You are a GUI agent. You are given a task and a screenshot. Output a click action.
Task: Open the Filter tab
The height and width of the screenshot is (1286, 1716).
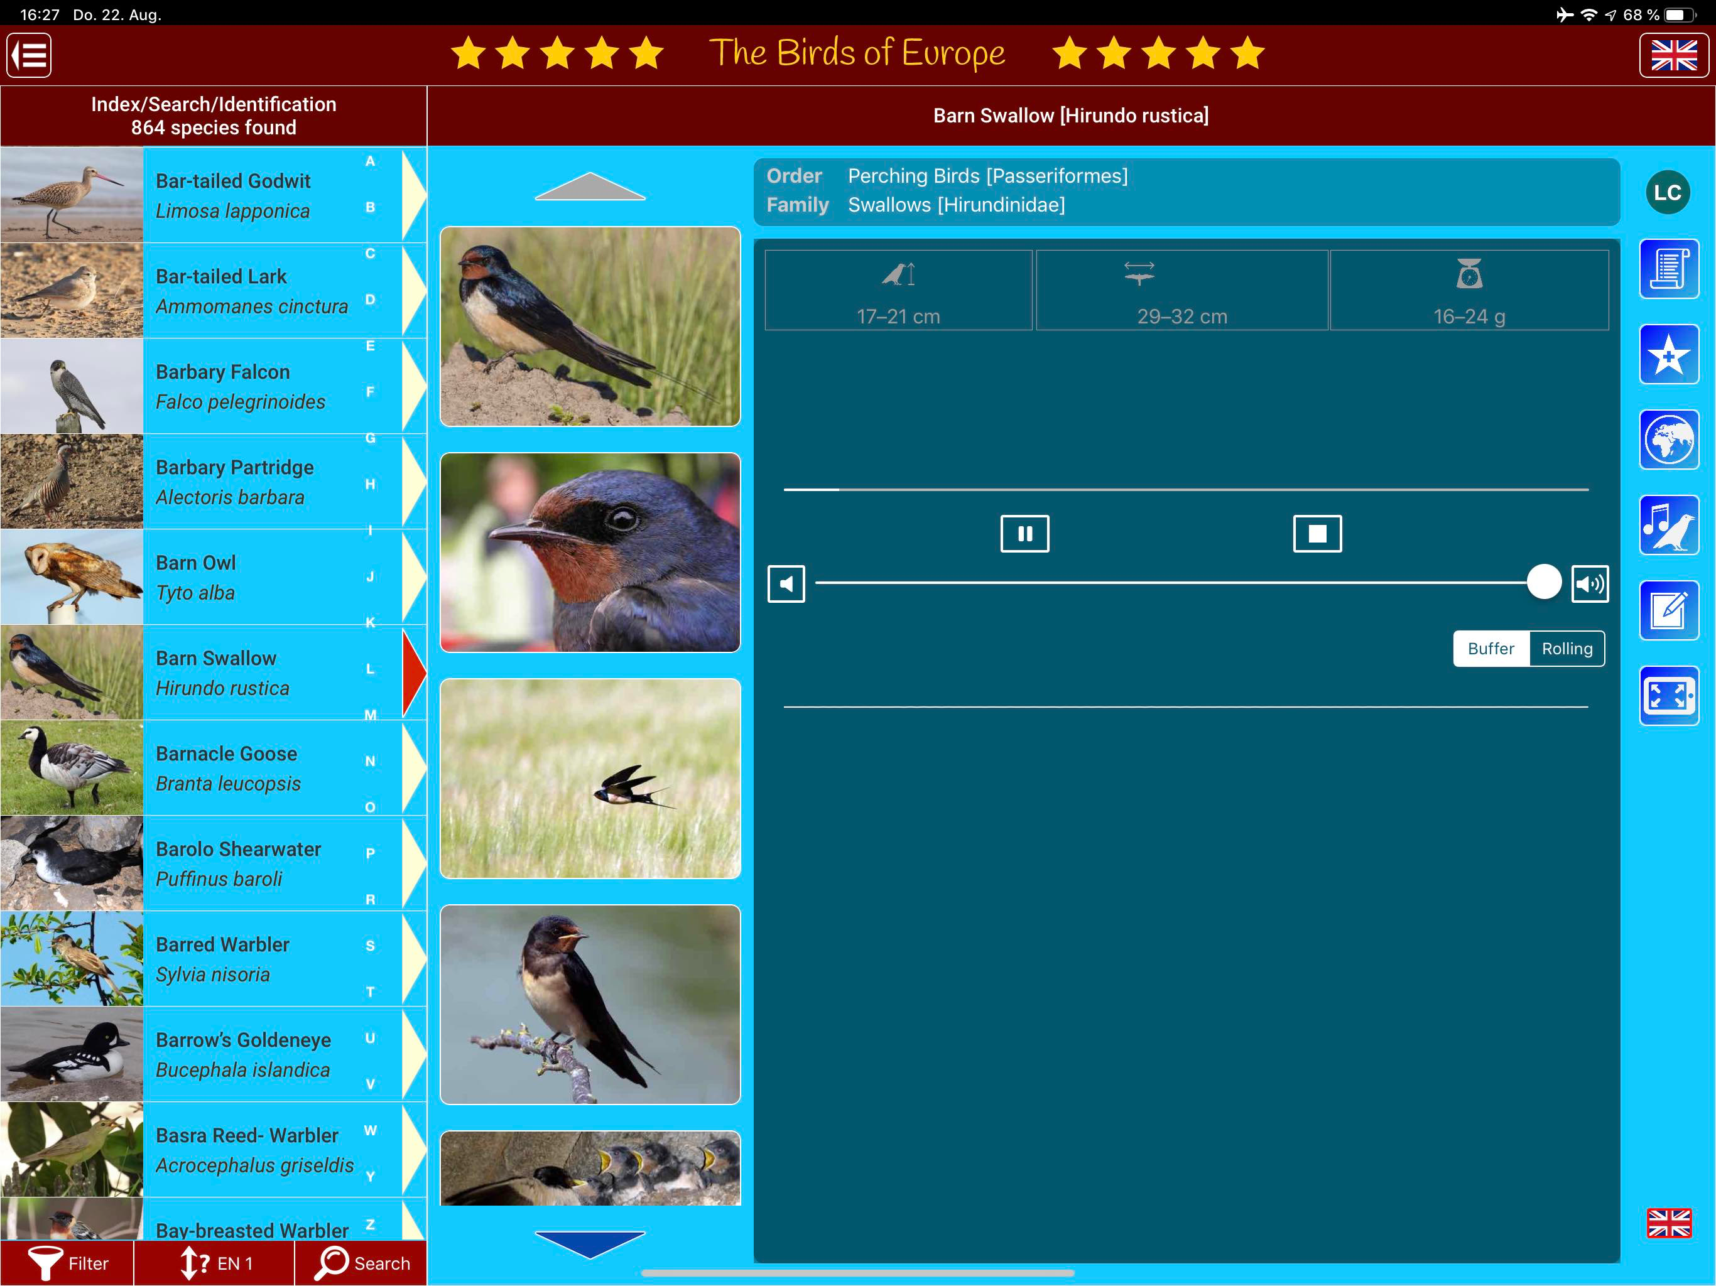(x=67, y=1263)
